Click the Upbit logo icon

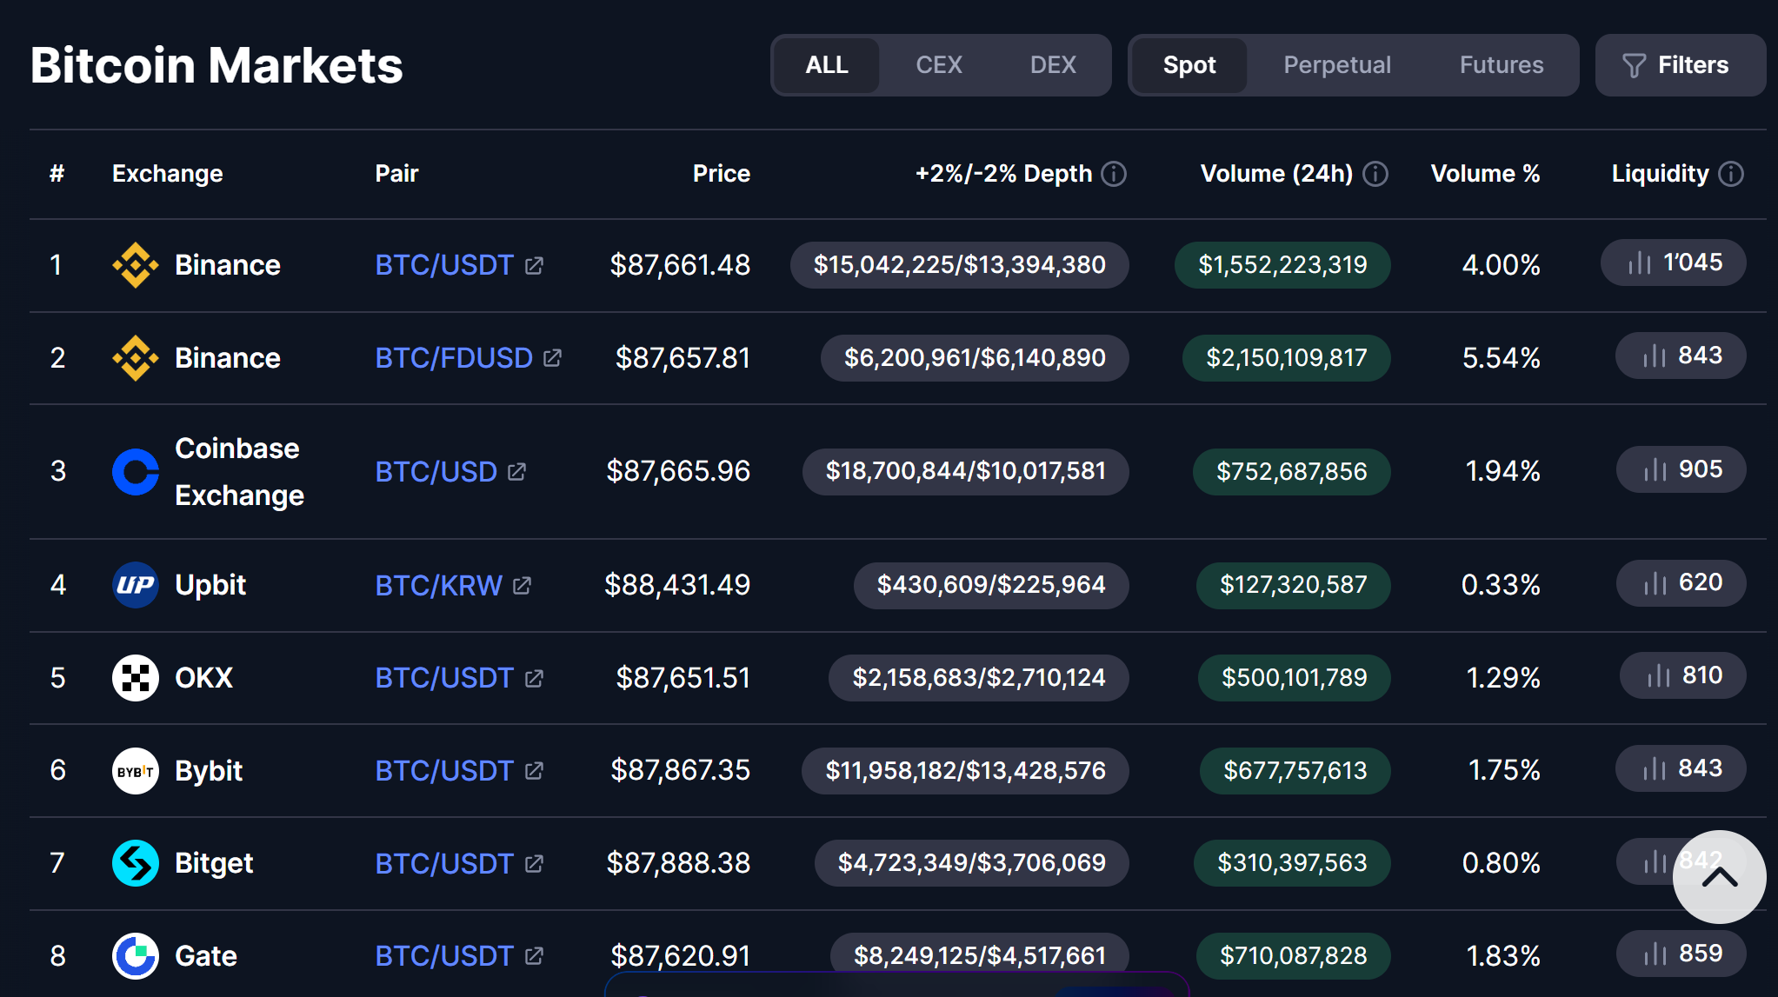pos(135,585)
